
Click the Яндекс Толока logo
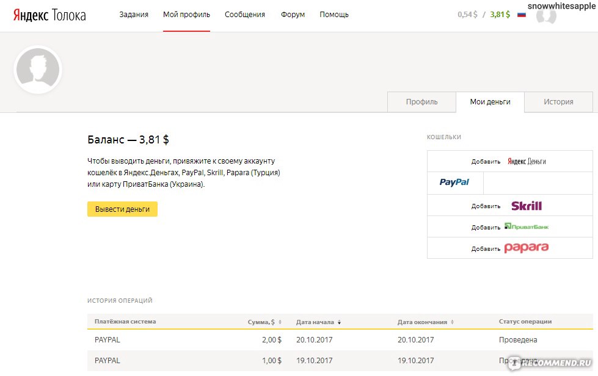49,15
